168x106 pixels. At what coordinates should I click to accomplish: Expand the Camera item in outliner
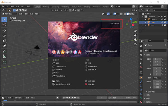coord(146,20)
